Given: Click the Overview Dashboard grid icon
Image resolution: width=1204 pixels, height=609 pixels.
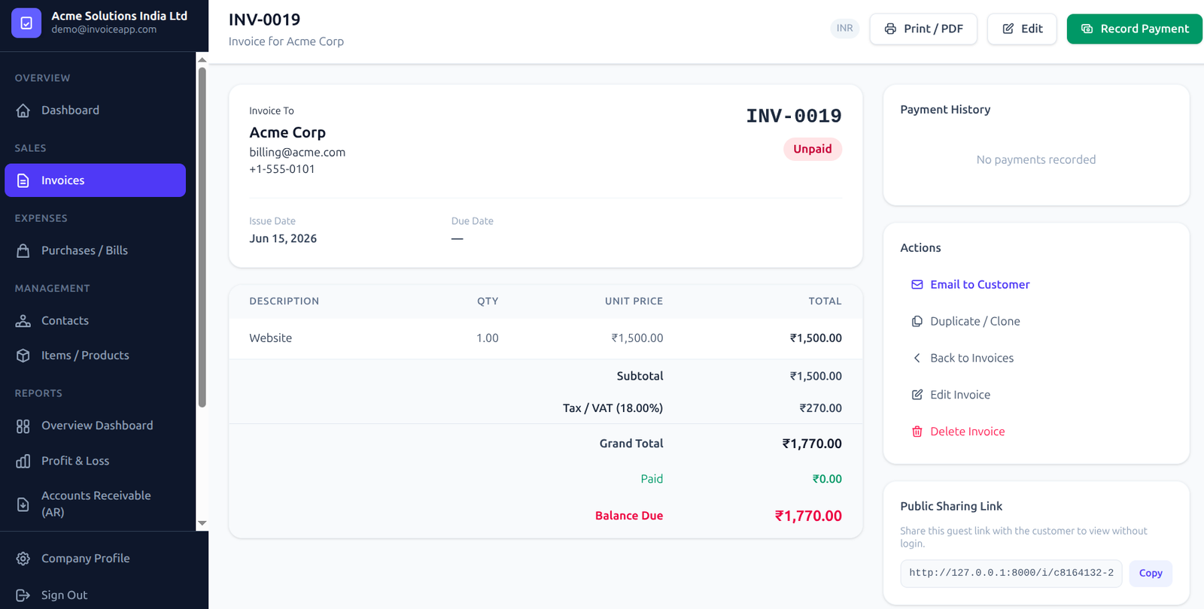Looking at the screenshot, I should [x=23, y=426].
